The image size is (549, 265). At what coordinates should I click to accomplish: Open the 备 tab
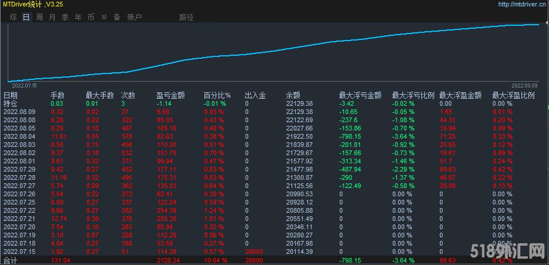[117, 17]
